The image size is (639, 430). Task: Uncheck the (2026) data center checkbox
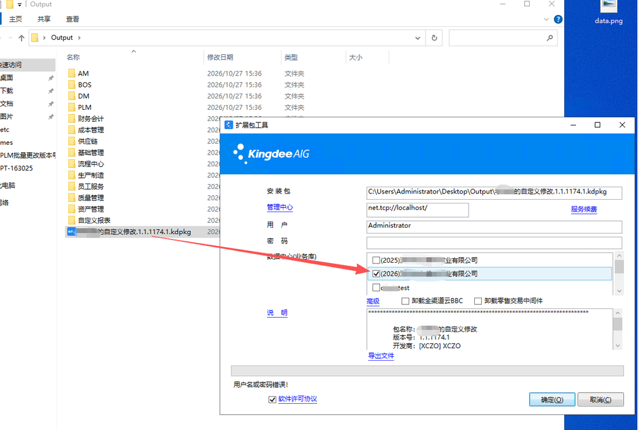pos(376,274)
